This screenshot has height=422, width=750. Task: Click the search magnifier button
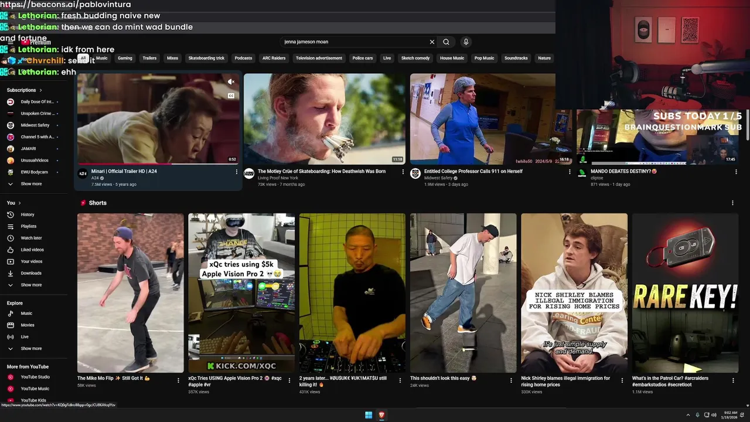click(x=446, y=42)
